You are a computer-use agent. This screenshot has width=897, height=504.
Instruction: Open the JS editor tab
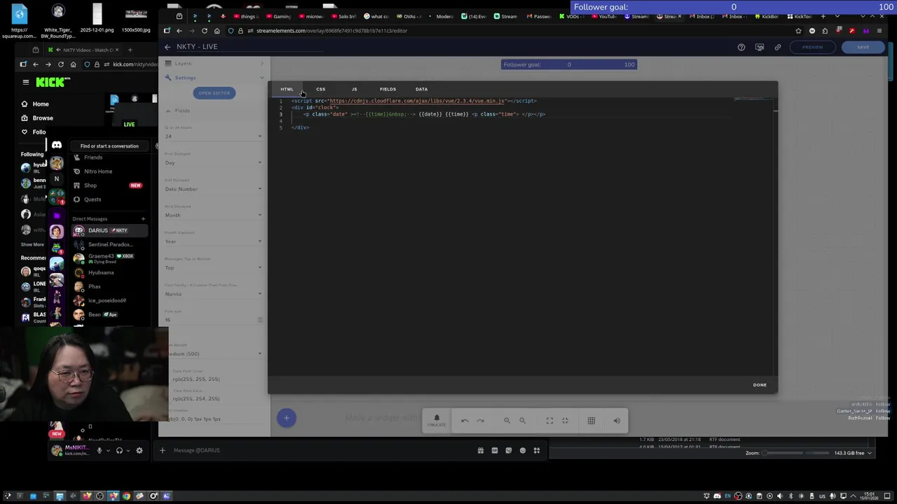(x=354, y=89)
